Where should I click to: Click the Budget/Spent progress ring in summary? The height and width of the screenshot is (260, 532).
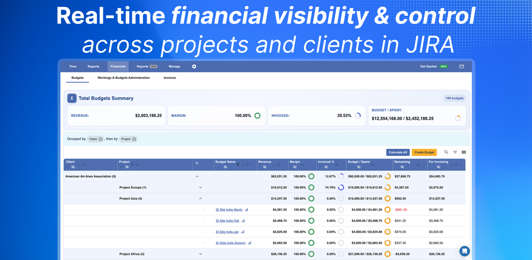click(x=458, y=118)
